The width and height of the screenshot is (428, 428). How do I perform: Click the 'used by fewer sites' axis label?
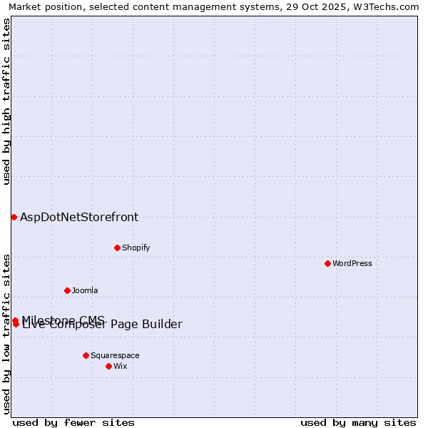[73, 422]
